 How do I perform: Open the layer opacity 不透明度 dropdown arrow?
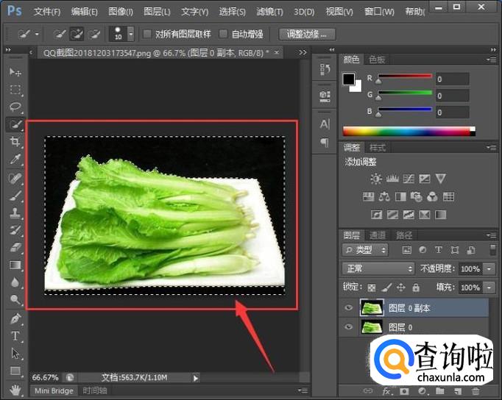(x=490, y=269)
